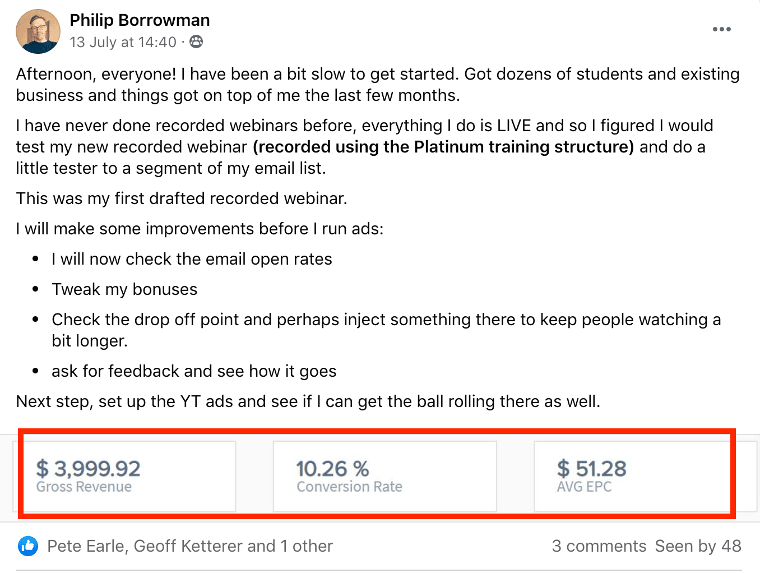Click bold "Platinum training structure" text
Viewport: 760px width, 573px height.
click(443, 147)
